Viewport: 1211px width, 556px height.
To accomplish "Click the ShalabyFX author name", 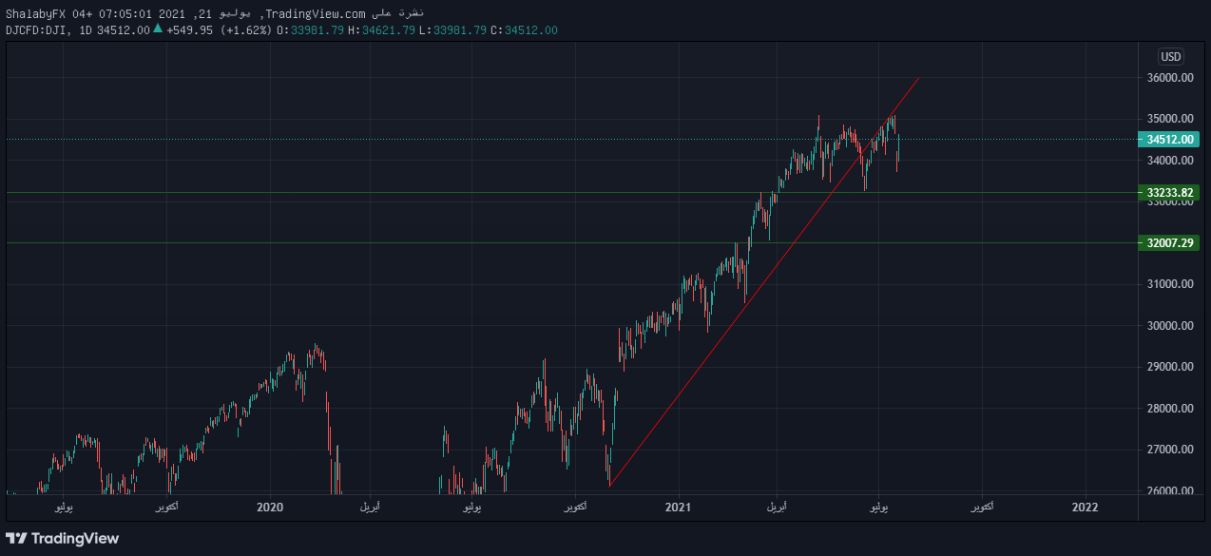I will click(x=35, y=12).
